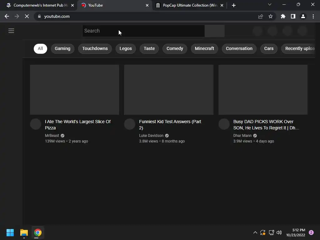Open the YouTube hamburger guide menu
320x240 pixels.
11,31
